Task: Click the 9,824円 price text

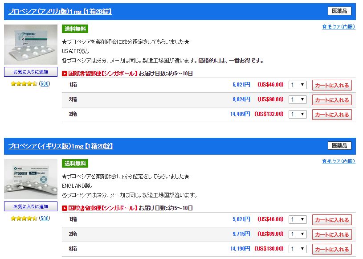Action: tap(241, 99)
